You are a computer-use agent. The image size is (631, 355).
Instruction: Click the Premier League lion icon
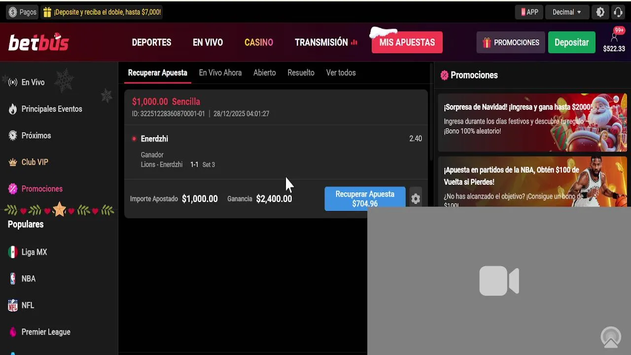pyautogui.click(x=13, y=332)
